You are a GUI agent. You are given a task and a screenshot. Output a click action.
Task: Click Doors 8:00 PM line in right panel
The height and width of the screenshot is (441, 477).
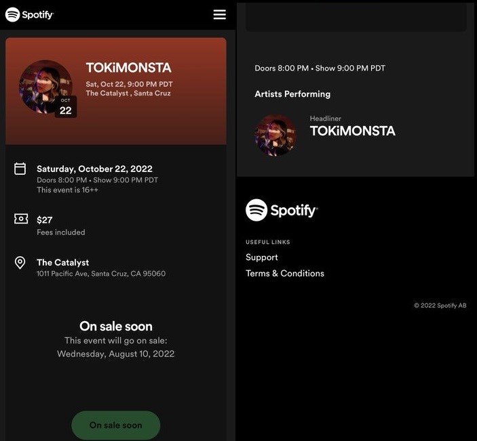[x=320, y=68]
